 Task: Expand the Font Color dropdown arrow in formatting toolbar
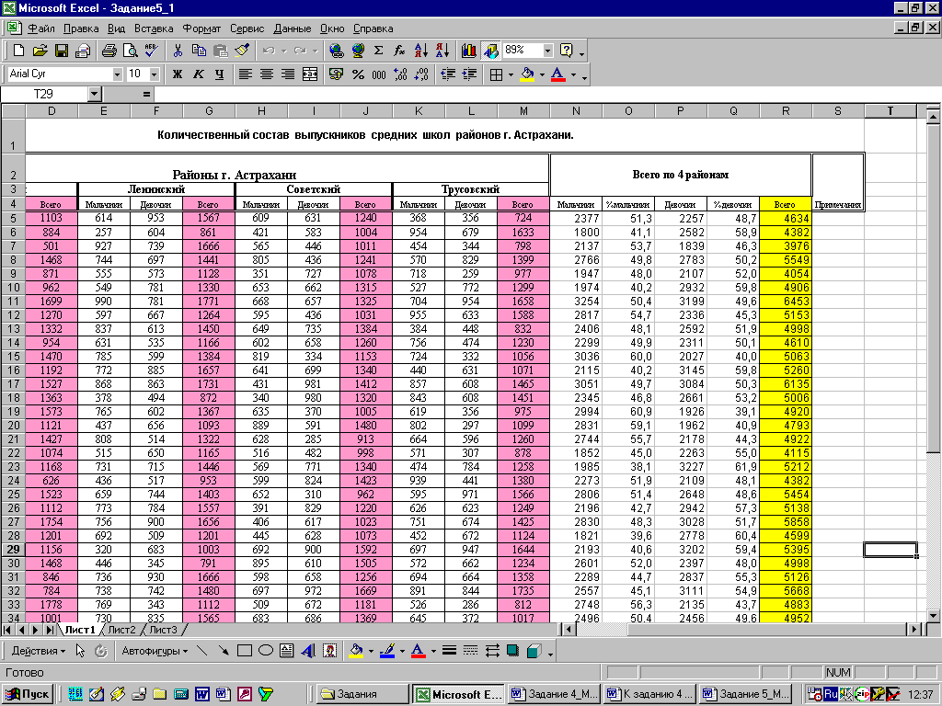(573, 74)
